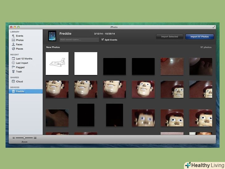Open Events via its palm tree icon
225x169 pixels.
point(13,36)
